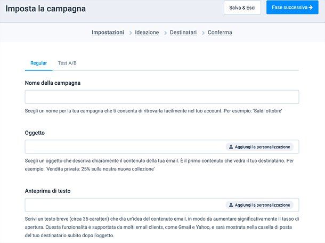Switch to the Regular tab

pos(38,63)
